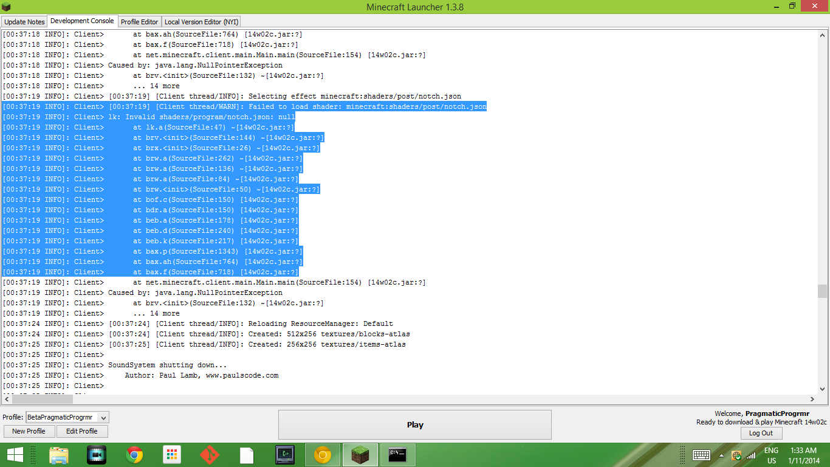Click the console's vertical scrollbar thumb
Image resolution: width=830 pixels, height=467 pixels.
coord(822,291)
